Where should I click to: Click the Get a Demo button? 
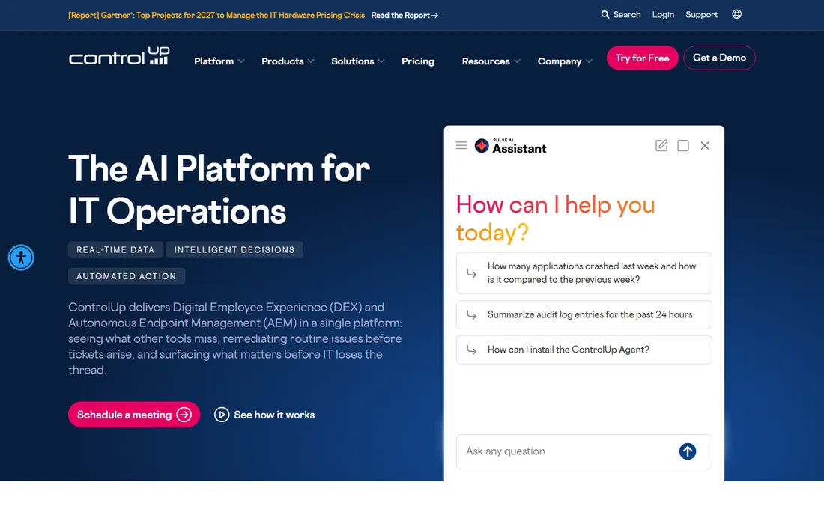719,58
